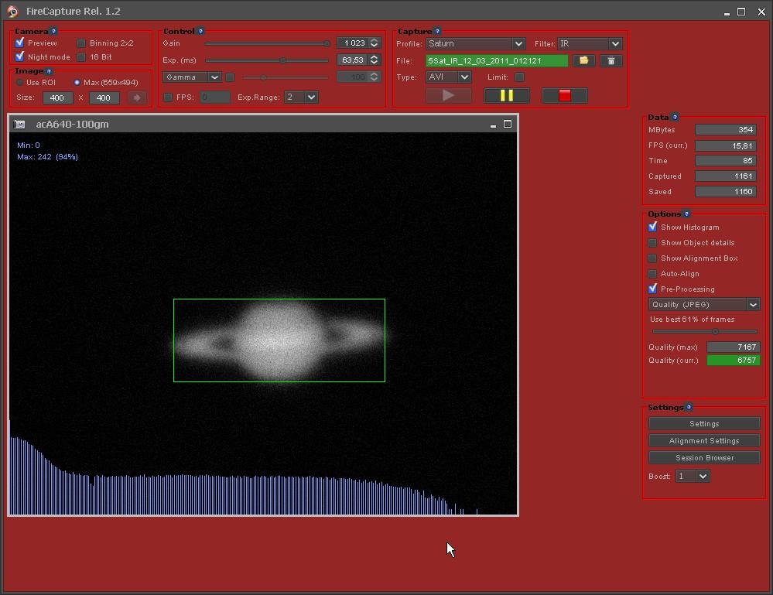Click the Data panel help icon

[x=675, y=118]
